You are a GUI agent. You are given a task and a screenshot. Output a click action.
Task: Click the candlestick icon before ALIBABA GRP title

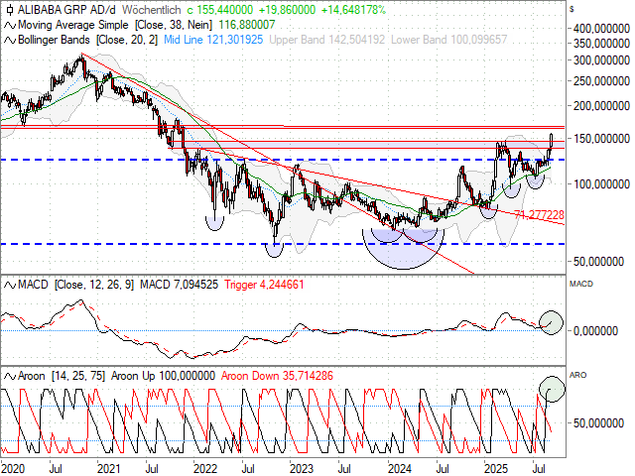(x=10, y=10)
